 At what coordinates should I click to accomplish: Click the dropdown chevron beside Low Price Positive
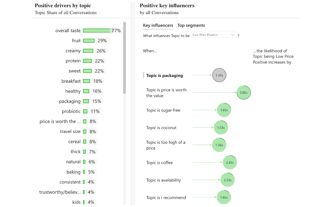[233, 35]
